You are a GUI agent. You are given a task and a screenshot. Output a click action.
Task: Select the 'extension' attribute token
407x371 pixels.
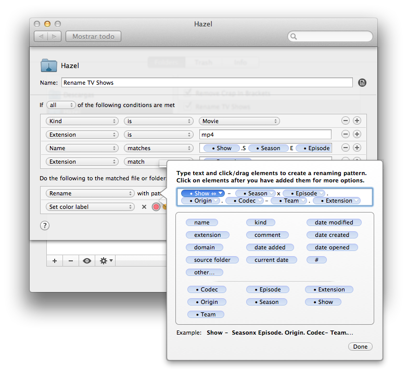[x=207, y=235]
